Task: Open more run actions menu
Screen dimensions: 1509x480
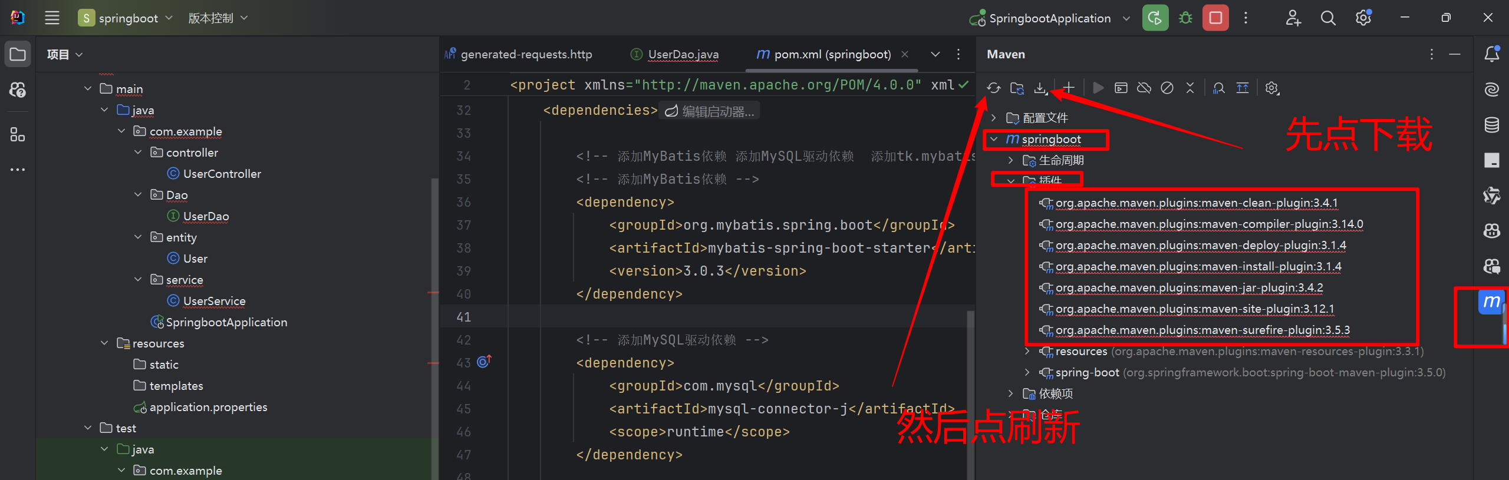Action: pyautogui.click(x=1246, y=18)
